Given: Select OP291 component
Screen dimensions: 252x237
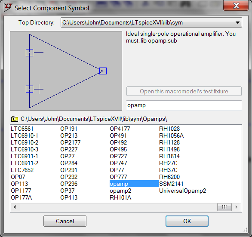Looking at the screenshot, I should 69,170.
